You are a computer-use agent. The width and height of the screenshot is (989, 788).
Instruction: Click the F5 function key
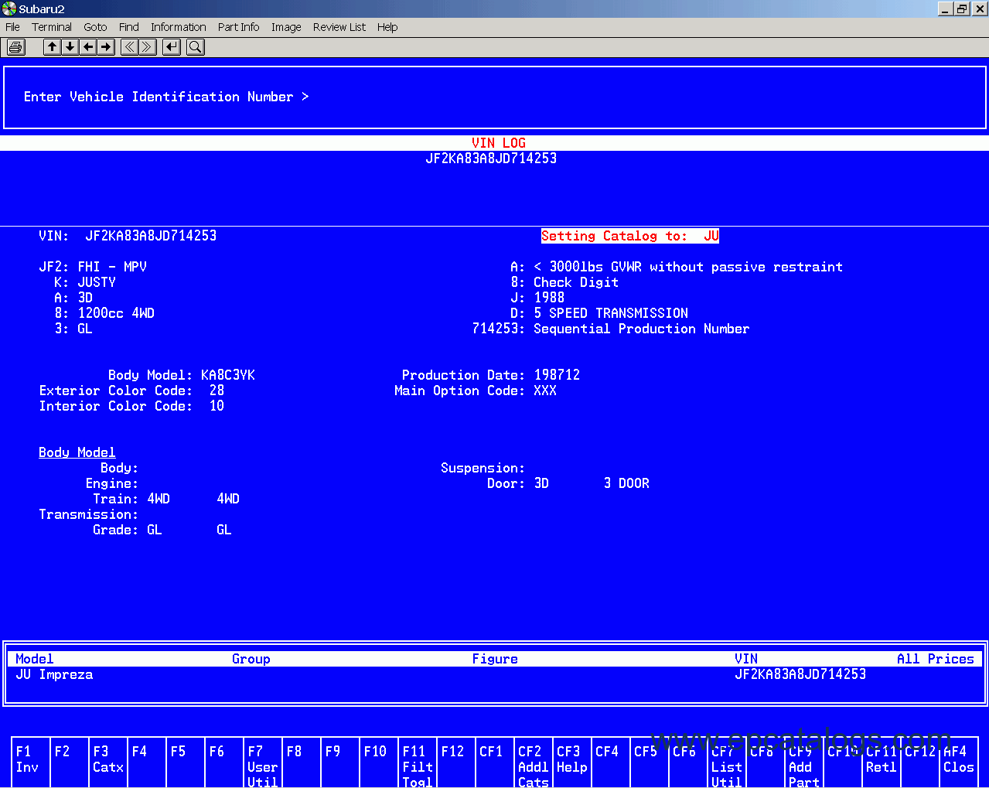pos(186,762)
